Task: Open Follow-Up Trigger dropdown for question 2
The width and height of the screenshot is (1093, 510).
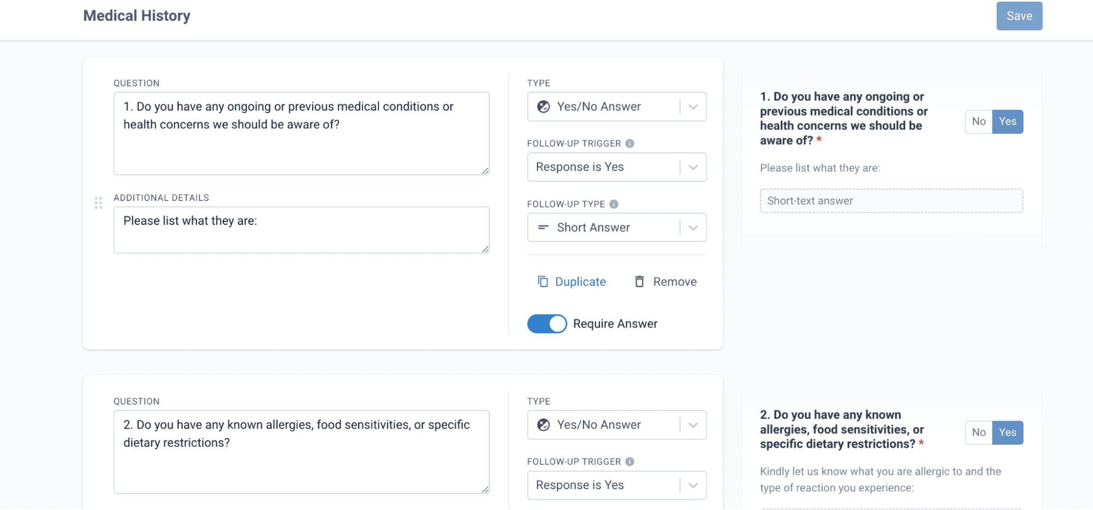Action: [617, 485]
